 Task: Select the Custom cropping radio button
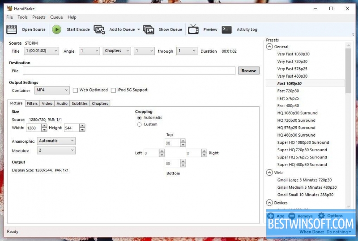pos(139,125)
